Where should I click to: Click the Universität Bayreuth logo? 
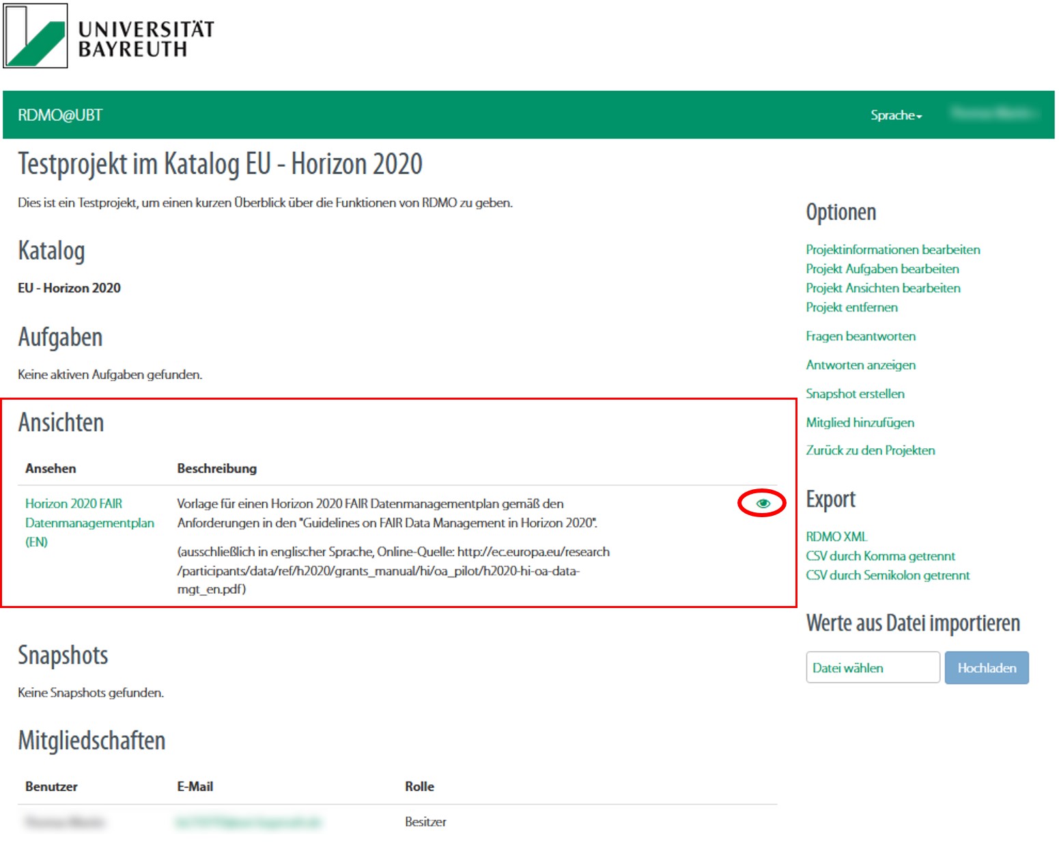(109, 36)
